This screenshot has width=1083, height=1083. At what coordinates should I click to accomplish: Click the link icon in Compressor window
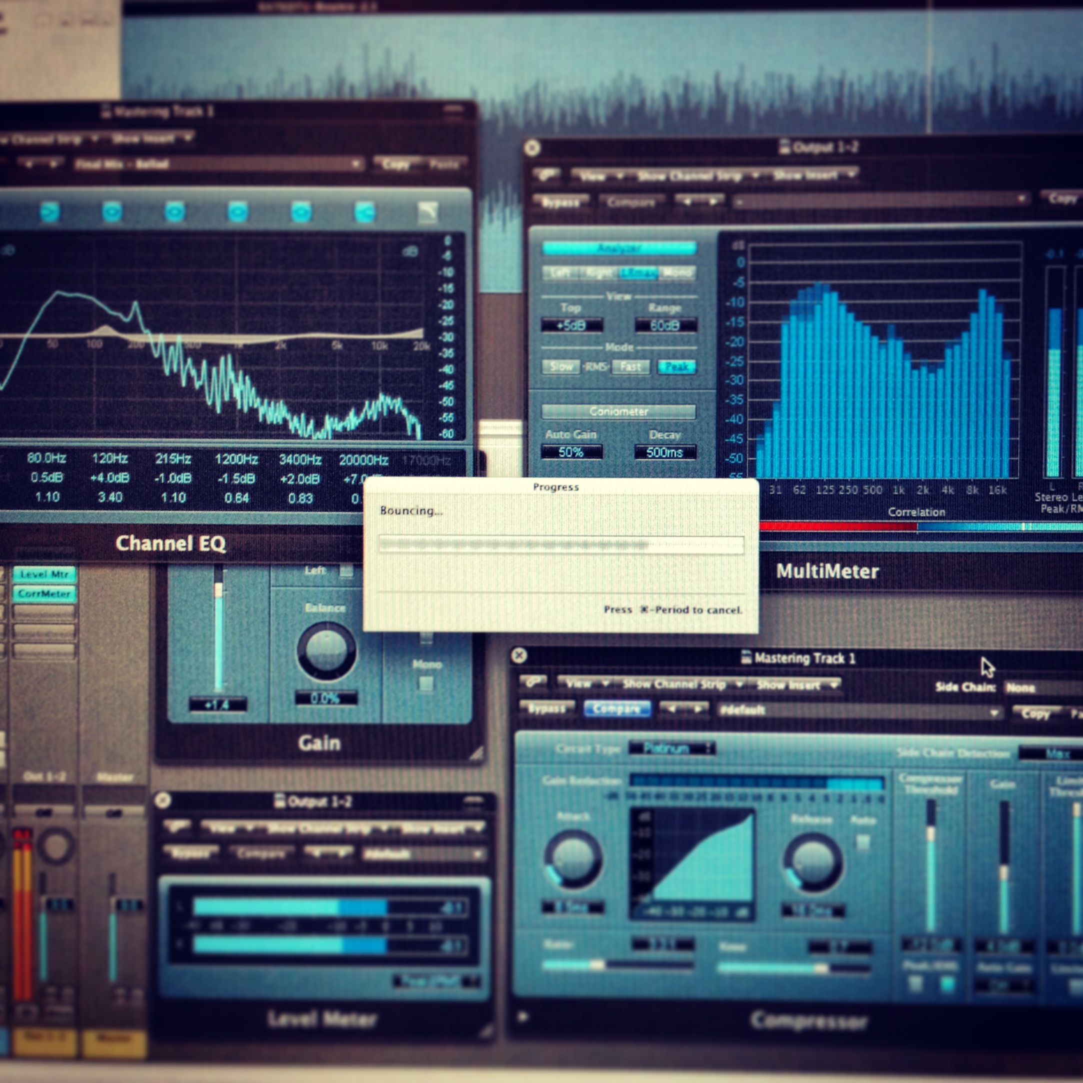[532, 681]
